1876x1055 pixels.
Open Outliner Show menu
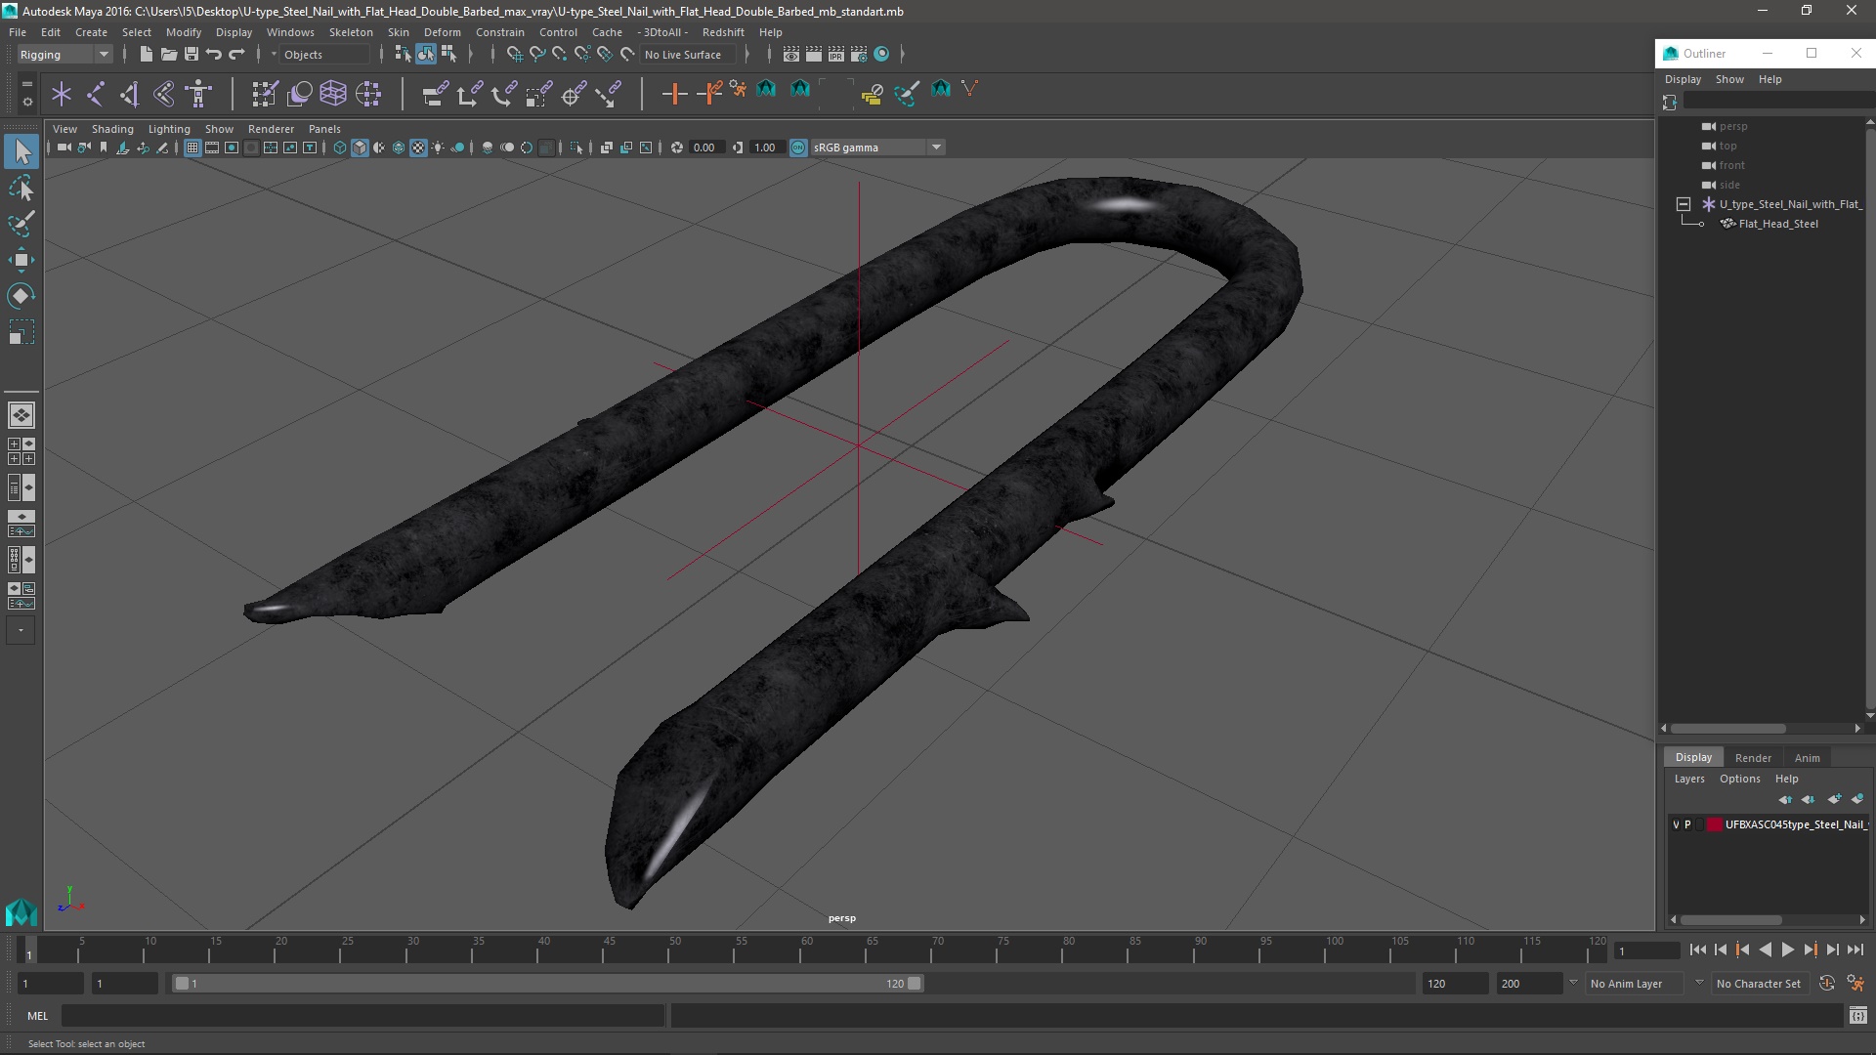click(x=1729, y=79)
